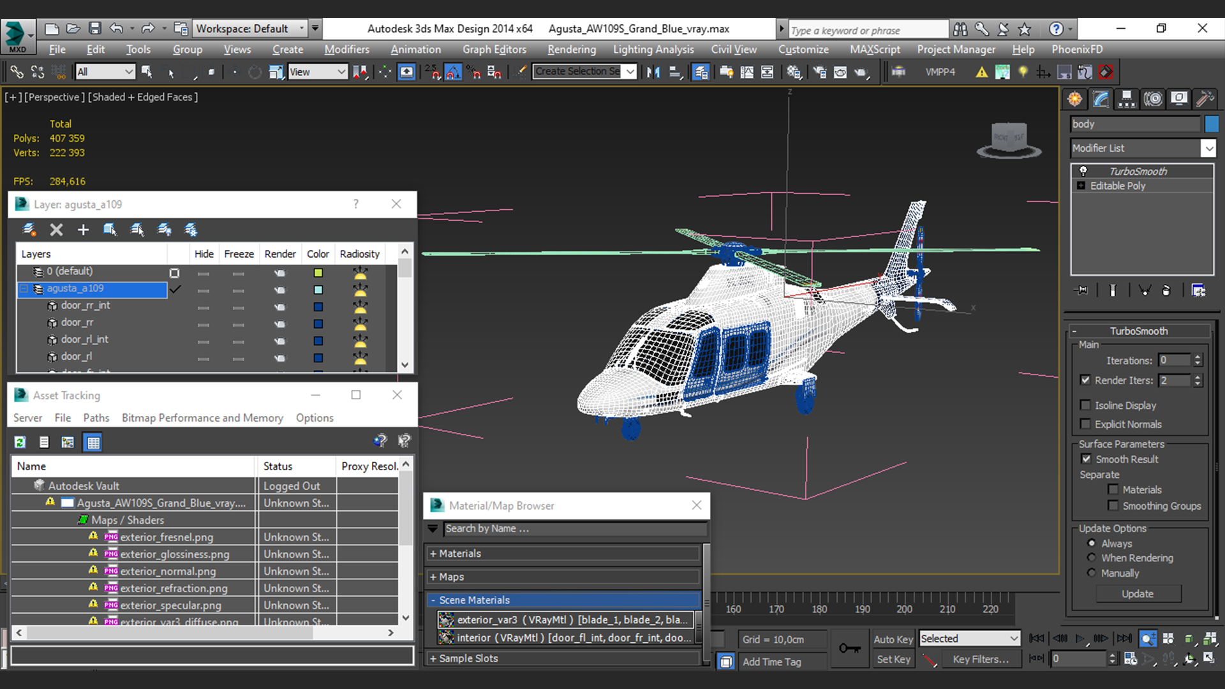Click the Zoom viewport navigation icon
The height and width of the screenshot is (689, 1225).
1147,639
